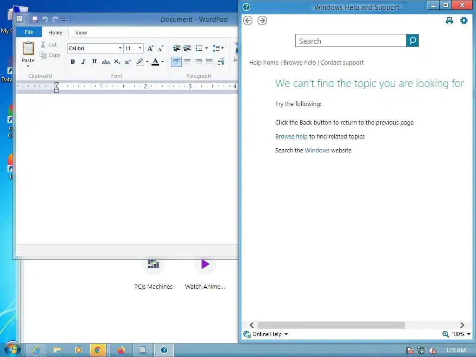This screenshot has width=476, height=357.
Task: Select Align text right in WordPad
Action: [198, 62]
